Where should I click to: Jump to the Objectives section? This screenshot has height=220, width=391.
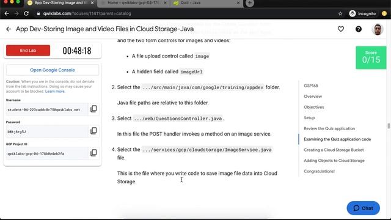coord(313,107)
